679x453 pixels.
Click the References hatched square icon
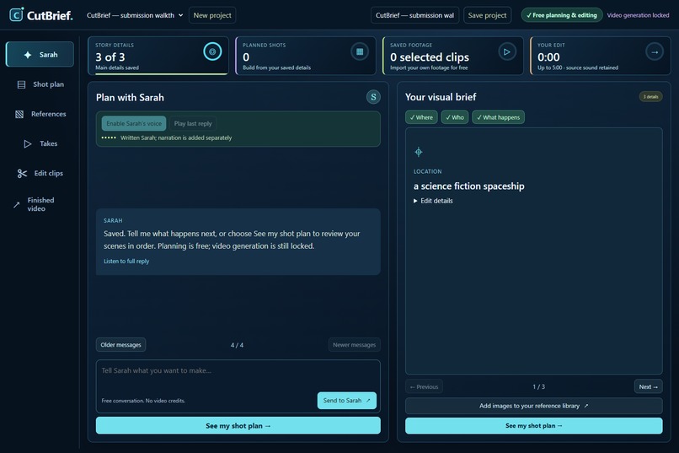click(19, 114)
